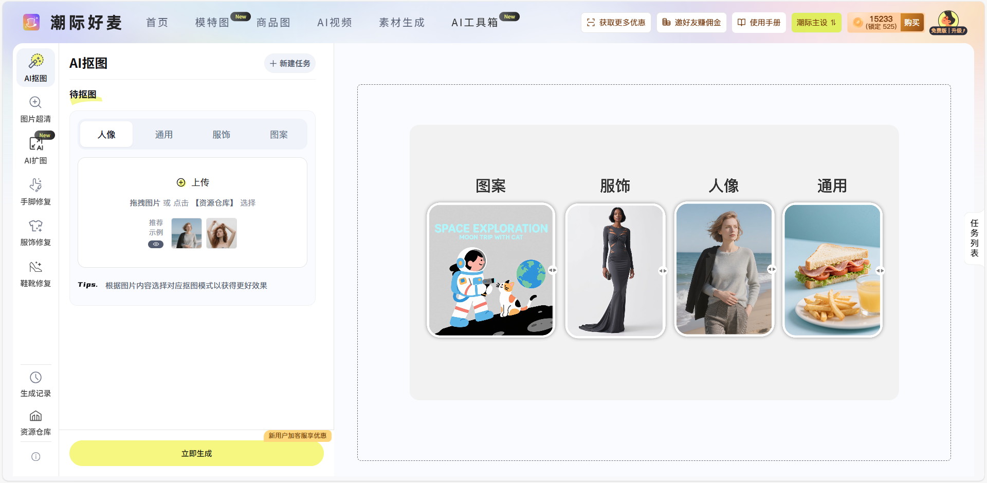Switch to the 通用 cutout tab
The width and height of the screenshot is (987, 483).
[164, 134]
